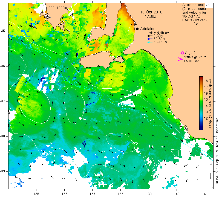219x197 pixels.
Task: Click the temperature colorbar near 18 degrees
Action: point(201,80)
